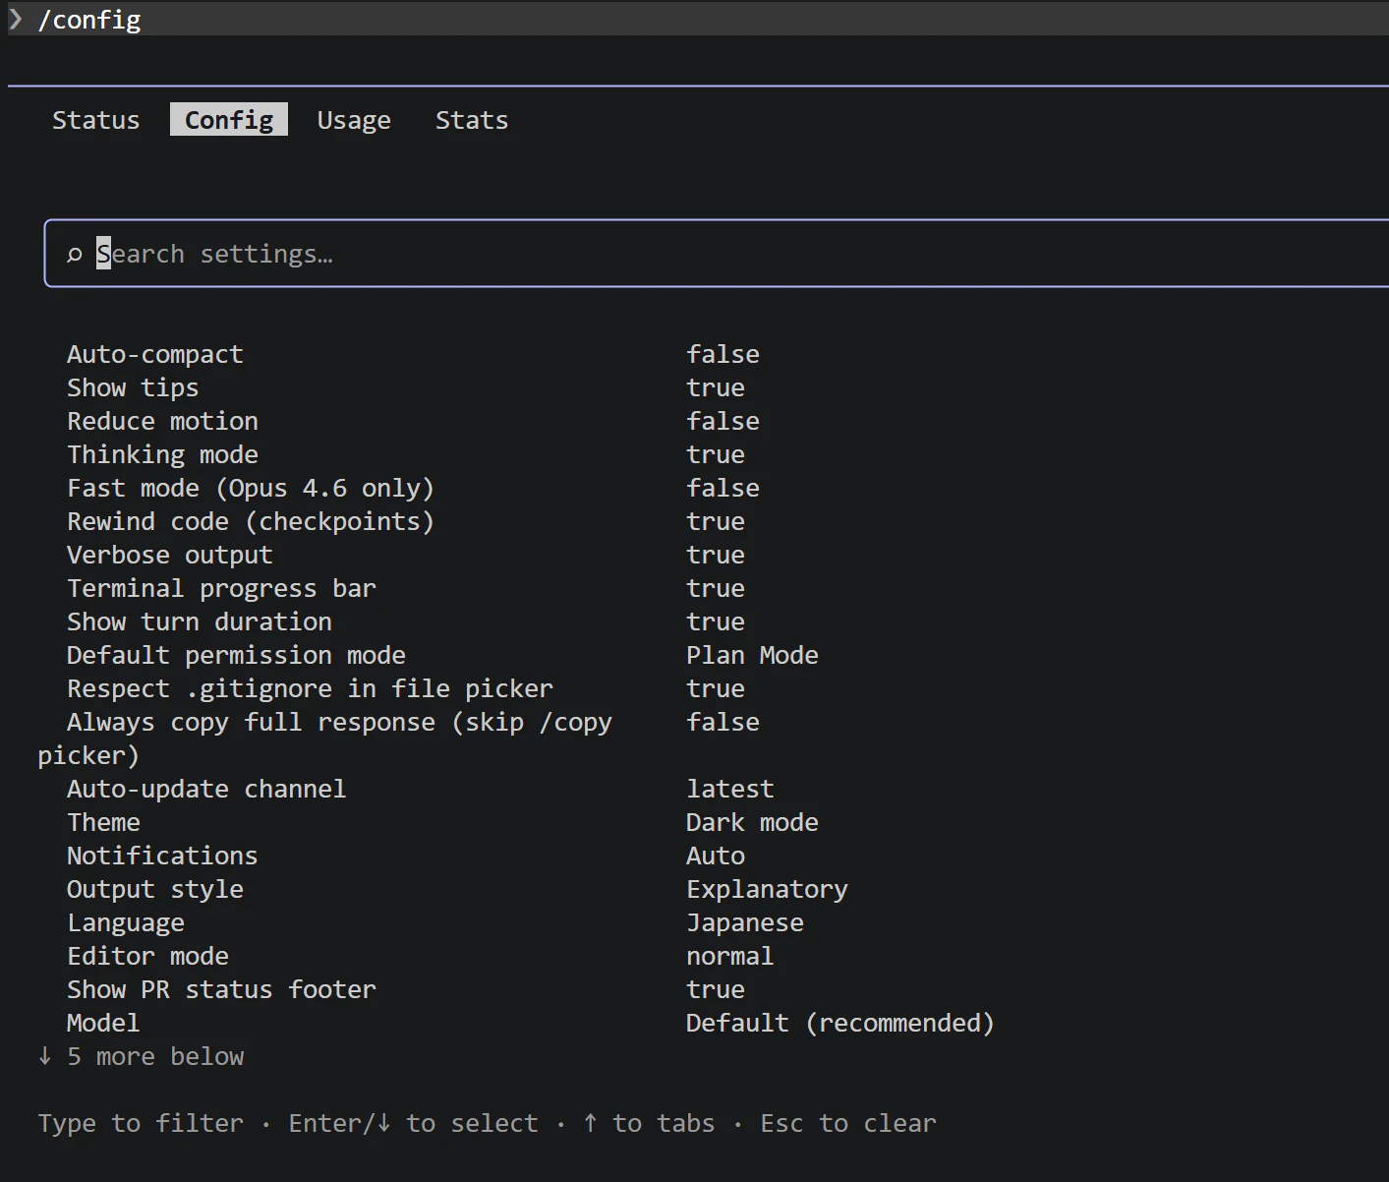Click the magnifier search icon

pos(74,255)
